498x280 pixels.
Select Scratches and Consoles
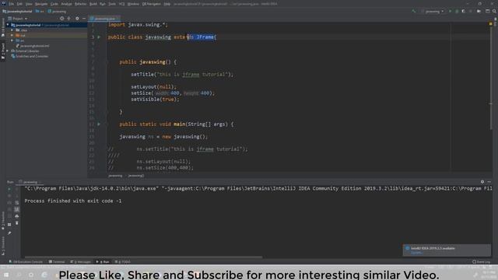[30, 56]
